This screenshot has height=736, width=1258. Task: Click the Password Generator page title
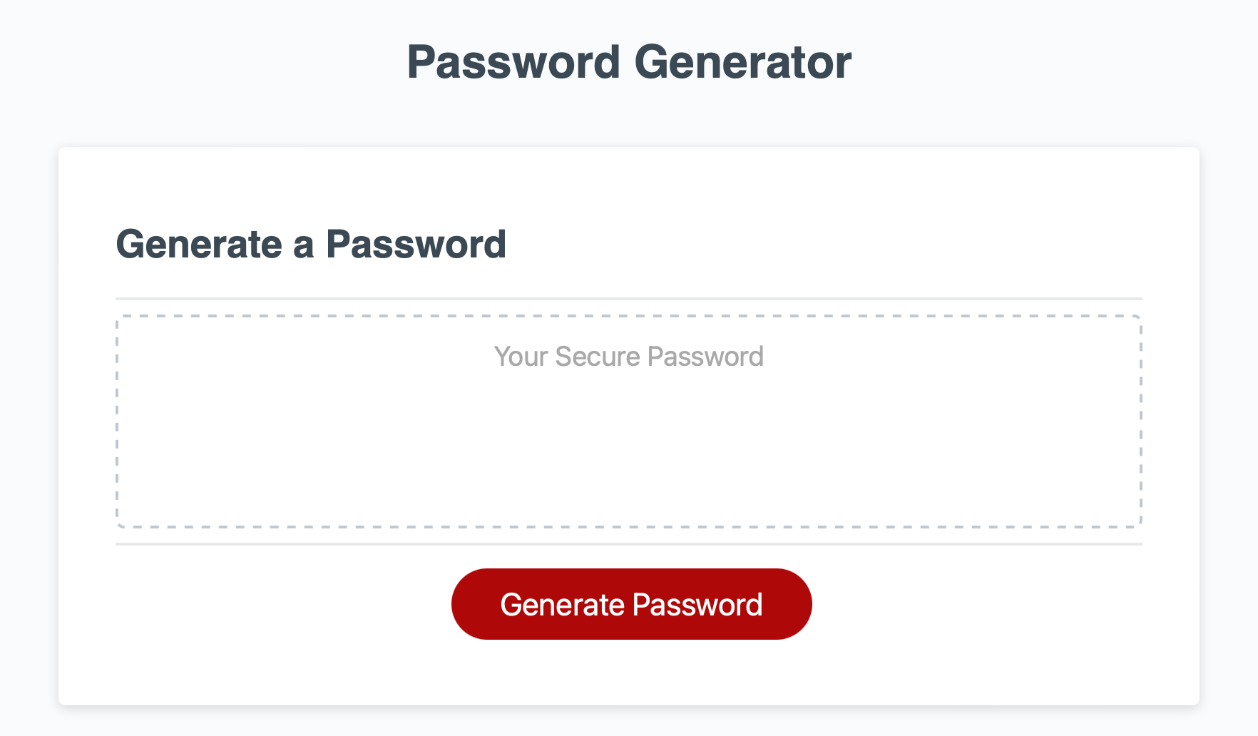click(x=629, y=63)
